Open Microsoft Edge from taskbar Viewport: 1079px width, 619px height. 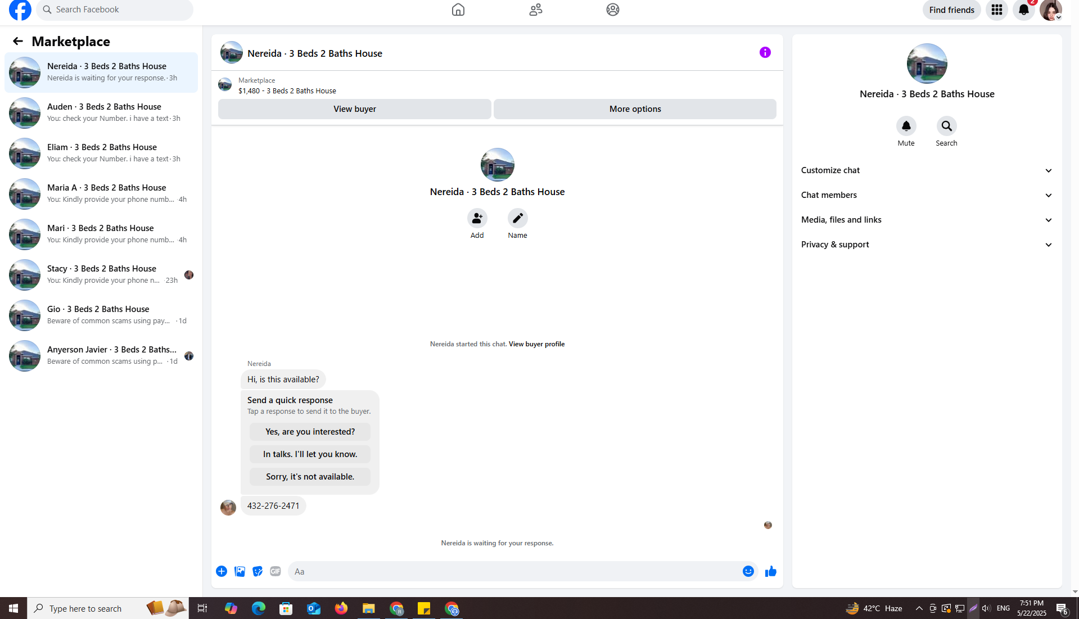259,608
